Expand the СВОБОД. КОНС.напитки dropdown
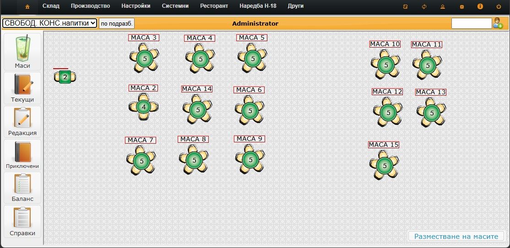The image size is (510, 248). 50,23
